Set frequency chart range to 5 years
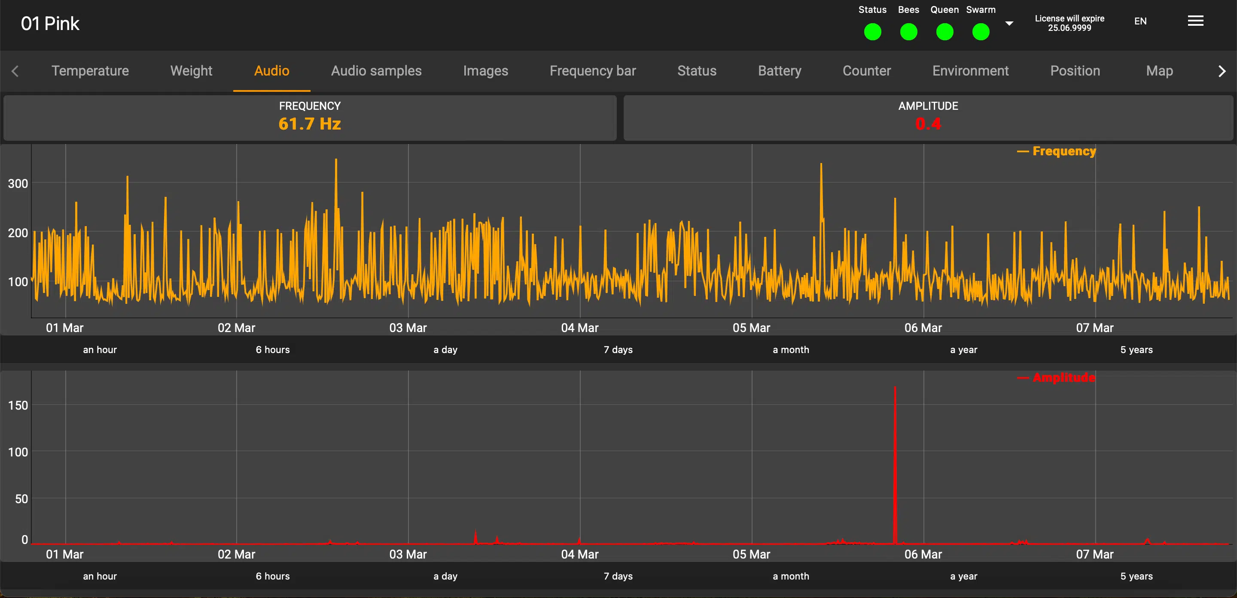 [1136, 350]
